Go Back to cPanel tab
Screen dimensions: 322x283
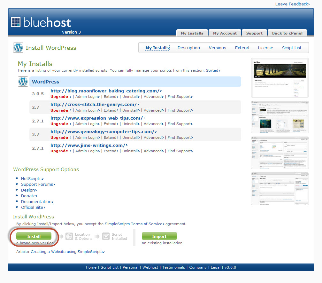coord(287,33)
